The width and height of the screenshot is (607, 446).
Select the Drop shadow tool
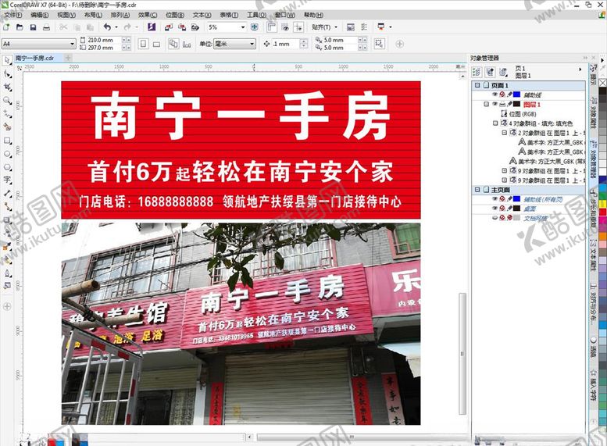(x=7, y=220)
